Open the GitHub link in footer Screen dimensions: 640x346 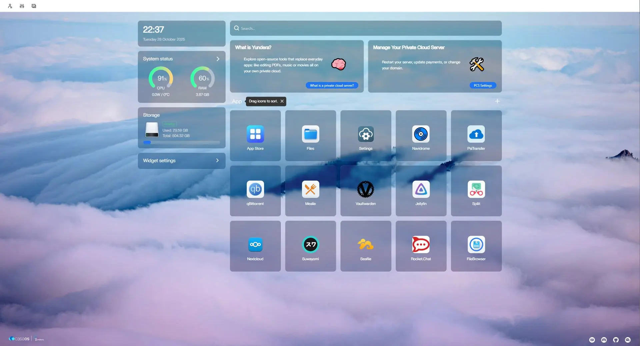pyautogui.click(x=616, y=340)
